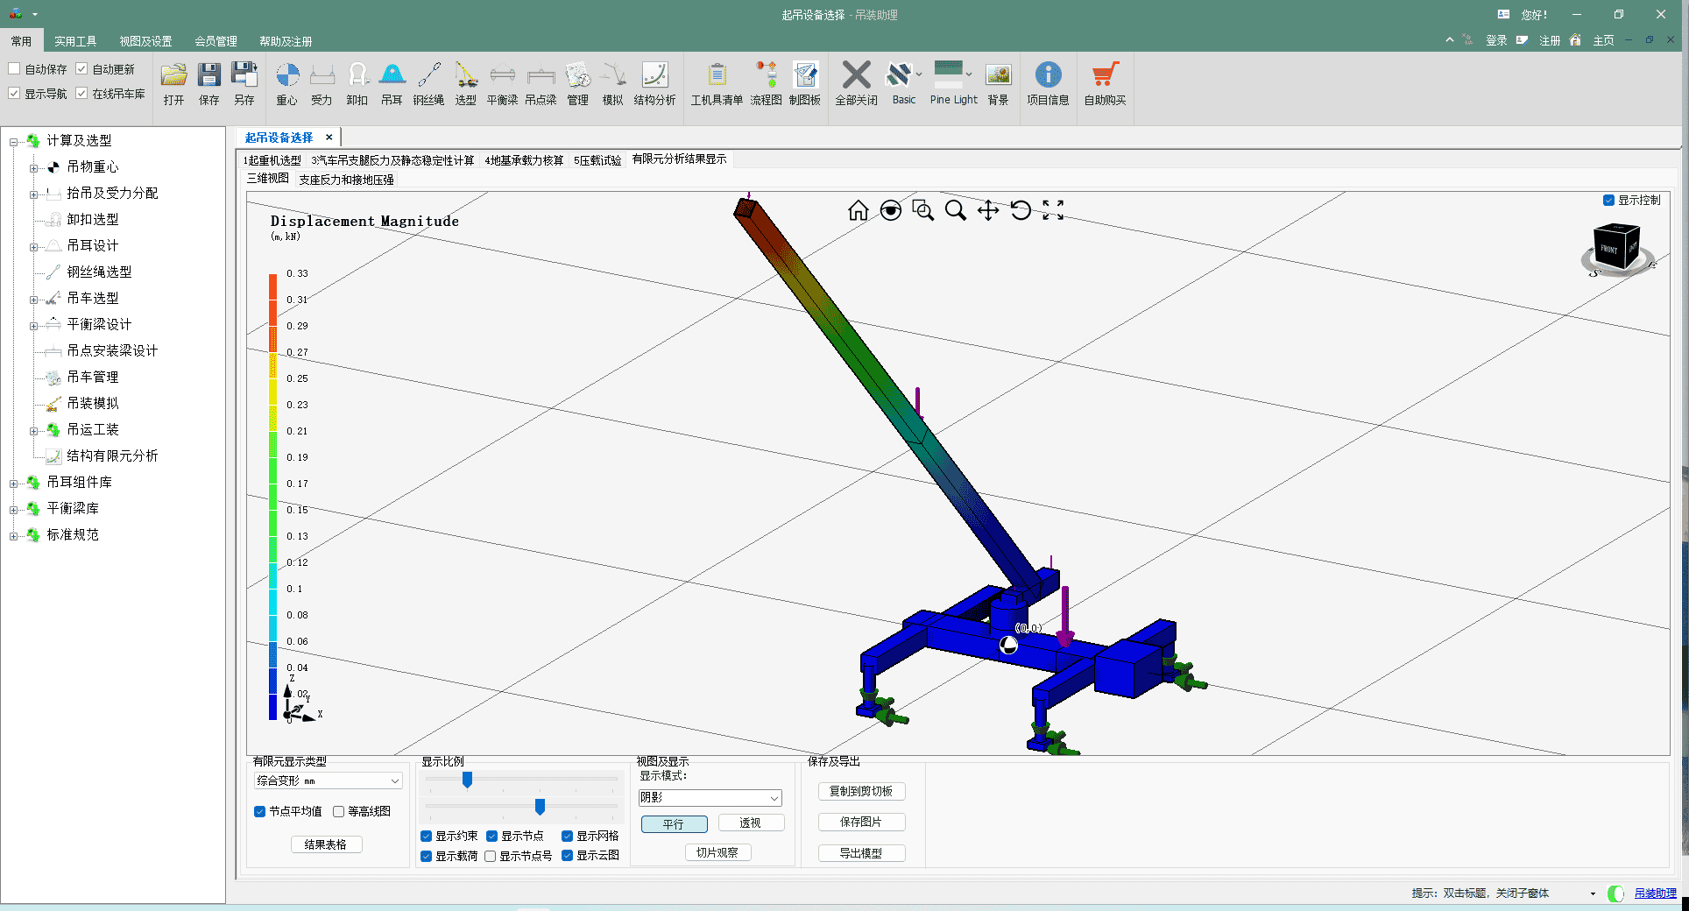The height and width of the screenshot is (911, 1689).
Task: Expand the 吊耳组件库 tree node
Action: tap(13, 483)
